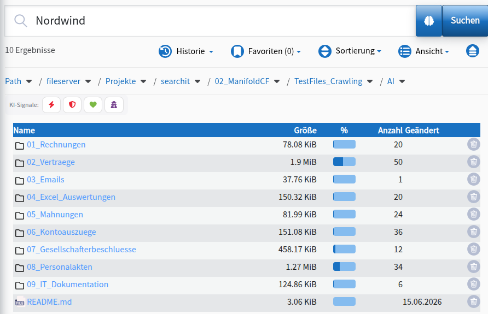
Task: Expand the searchit breadcrumb arrow
Action: pyautogui.click(x=197, y=81)
